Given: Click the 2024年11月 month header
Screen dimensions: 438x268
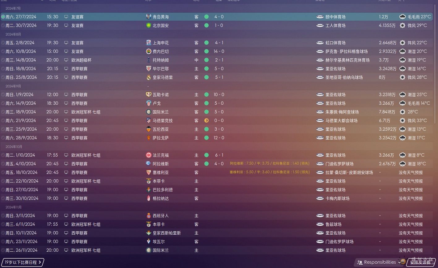Looking at the screenshot, I should coord(14,207).
